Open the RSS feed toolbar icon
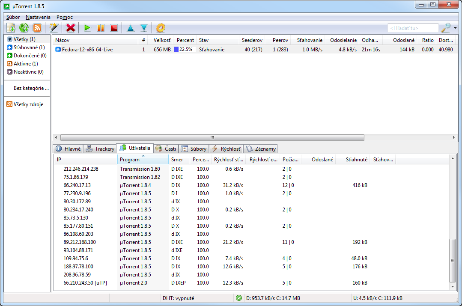The height and width of the screenshot is (306, 462). point(37,28)
